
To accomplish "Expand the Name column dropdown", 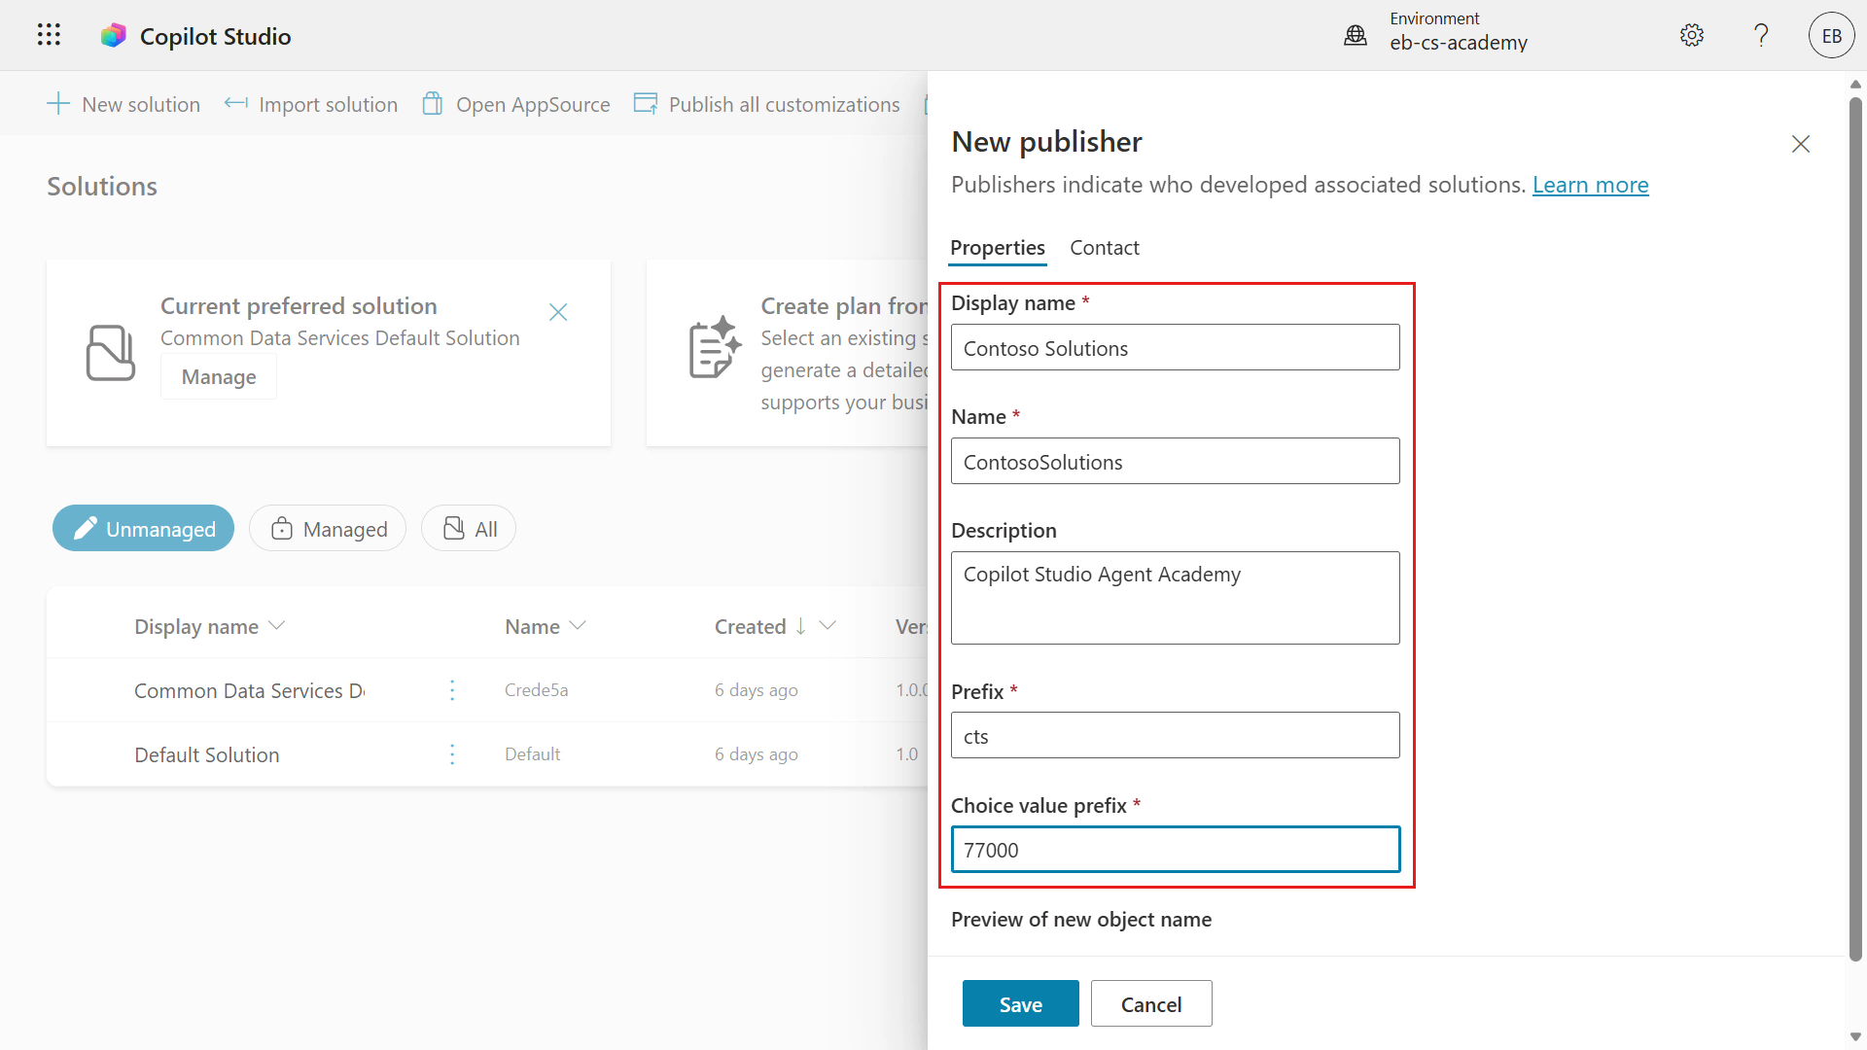I will (578, 626).
